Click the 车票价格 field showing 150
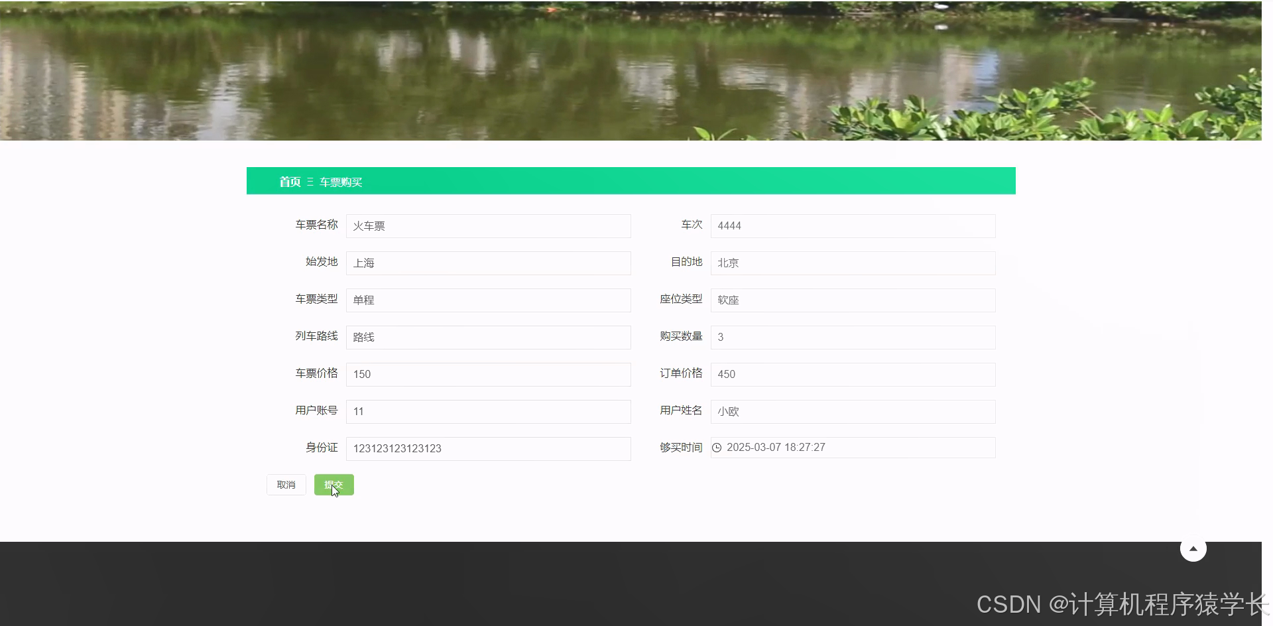This screenshot has width=1273, height=626. (x=488, y=375)
